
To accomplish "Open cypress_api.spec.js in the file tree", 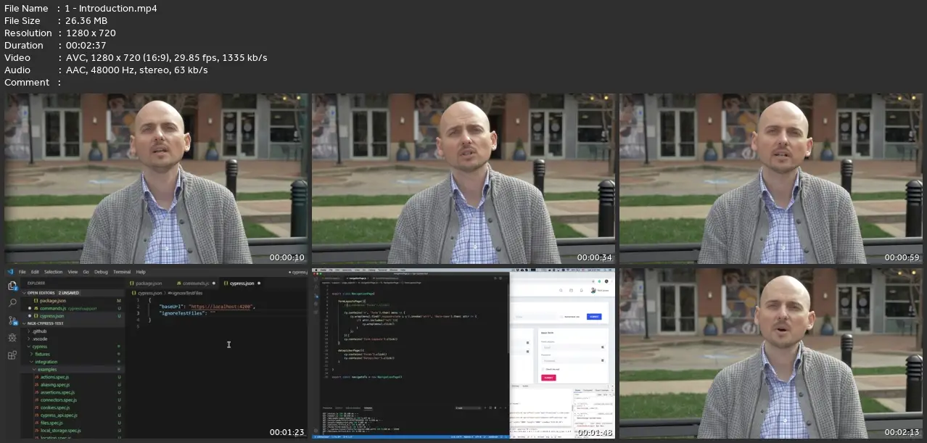I will [59, 415].
